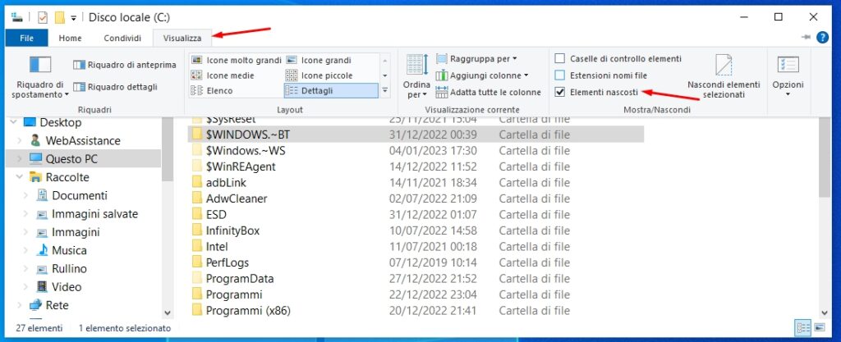Screen dimensions: 841x342
Task: Open the Ordina per menu
Action: [x=416, y=76]
